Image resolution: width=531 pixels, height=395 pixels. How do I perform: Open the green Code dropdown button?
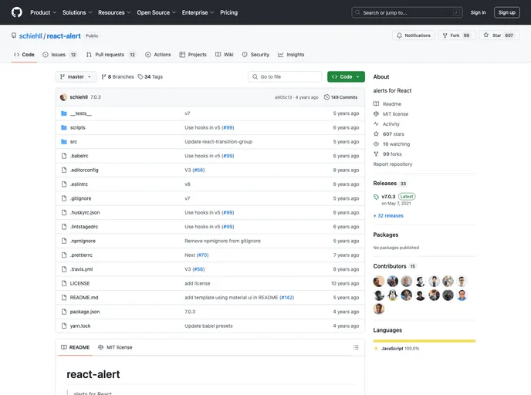click(x=346, y=77)
